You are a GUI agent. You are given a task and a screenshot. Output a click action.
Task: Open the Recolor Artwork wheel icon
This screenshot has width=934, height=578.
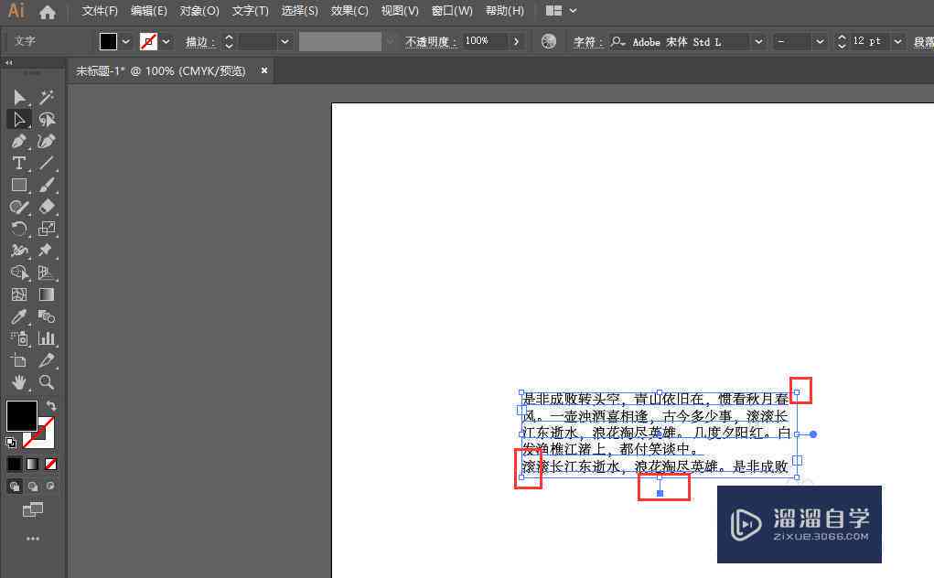coord(549,41)
